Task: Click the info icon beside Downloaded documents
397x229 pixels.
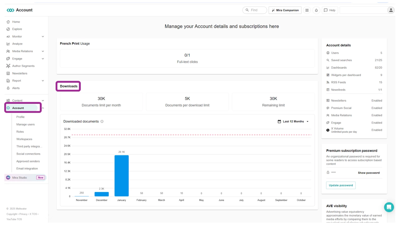Action: 102,121
